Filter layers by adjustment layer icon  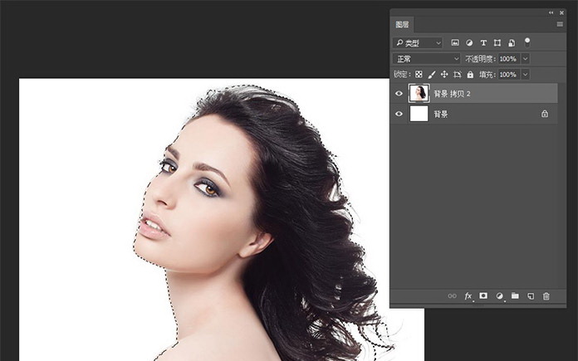[469, 43]
